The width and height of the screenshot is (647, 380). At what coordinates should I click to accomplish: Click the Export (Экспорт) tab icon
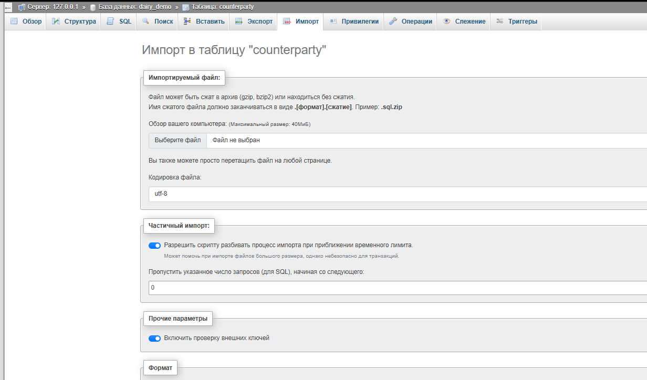click(239, 22)
